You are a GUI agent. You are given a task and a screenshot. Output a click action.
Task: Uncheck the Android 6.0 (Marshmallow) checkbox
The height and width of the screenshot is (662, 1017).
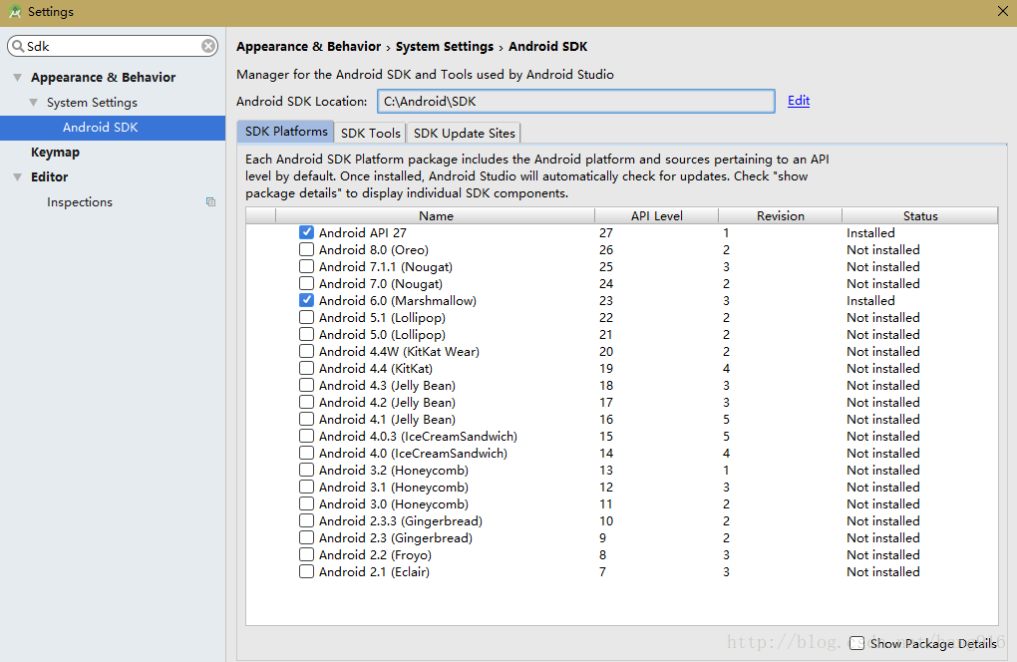click(x=306, y=300)
